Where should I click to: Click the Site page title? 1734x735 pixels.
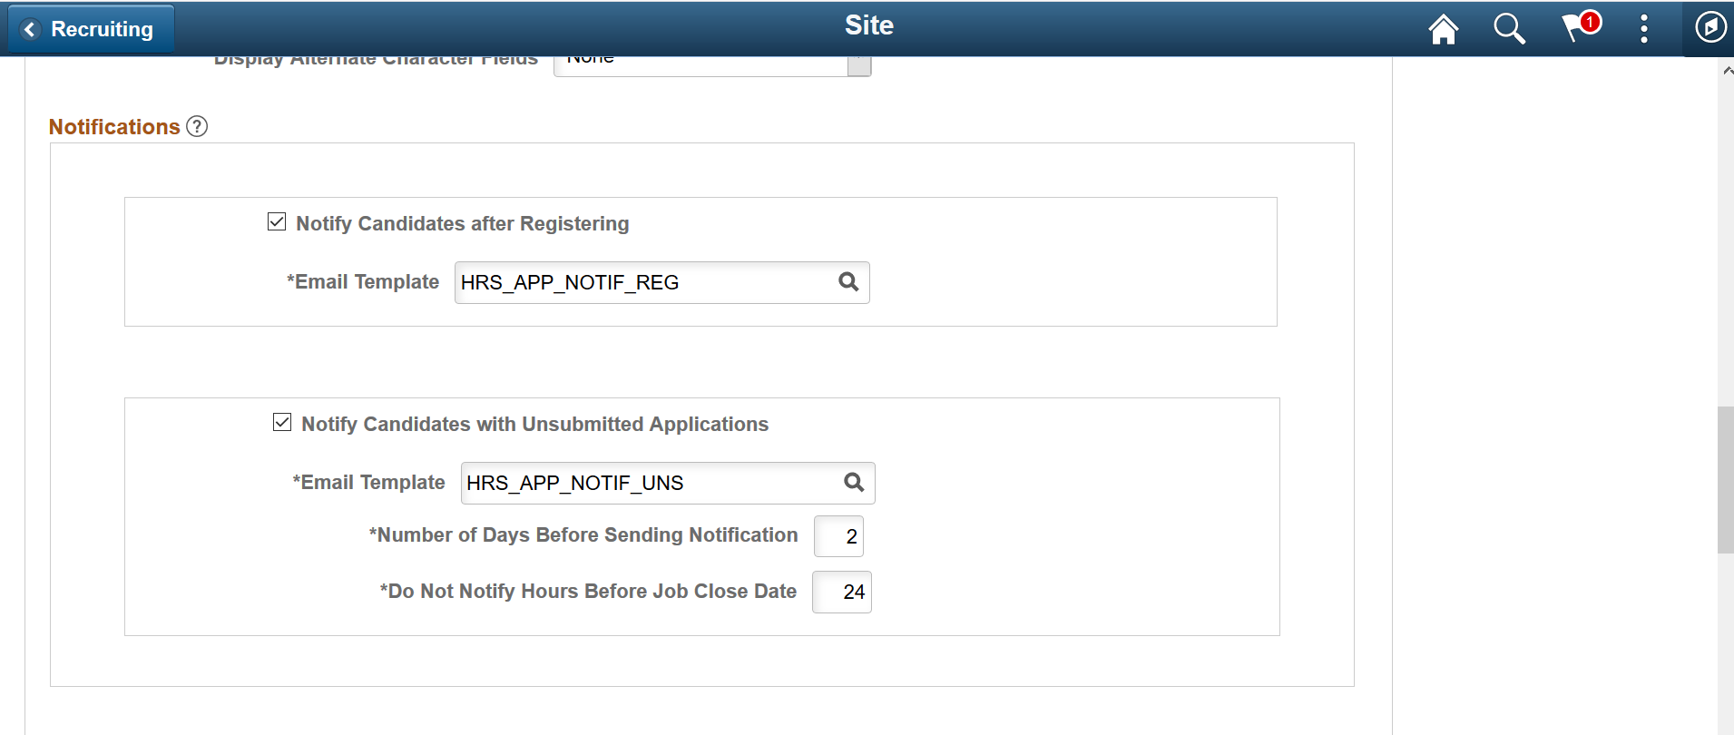pyautogui.click(x=868, y=25)
